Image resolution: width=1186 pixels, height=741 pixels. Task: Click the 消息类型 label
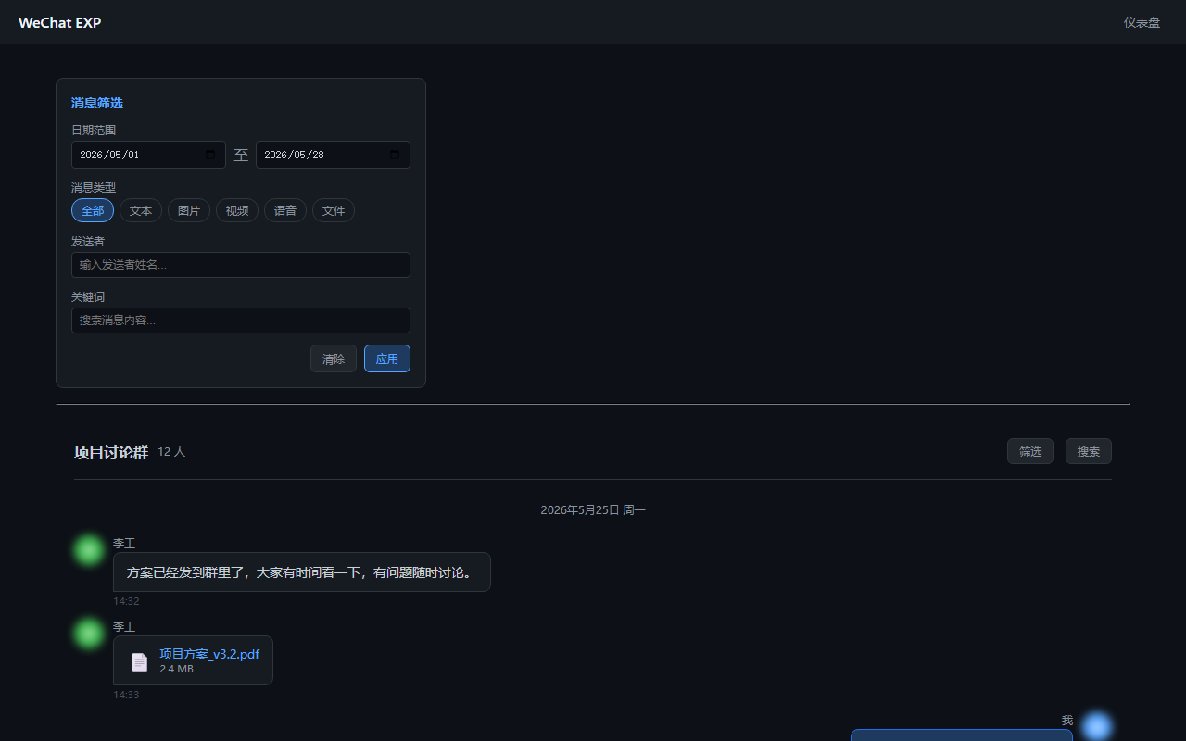point(94,187)
